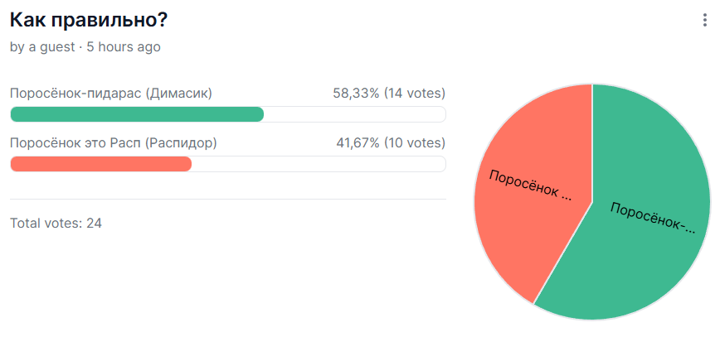
Task: Click the empty part of first option's bar
Action: [354, 114]
